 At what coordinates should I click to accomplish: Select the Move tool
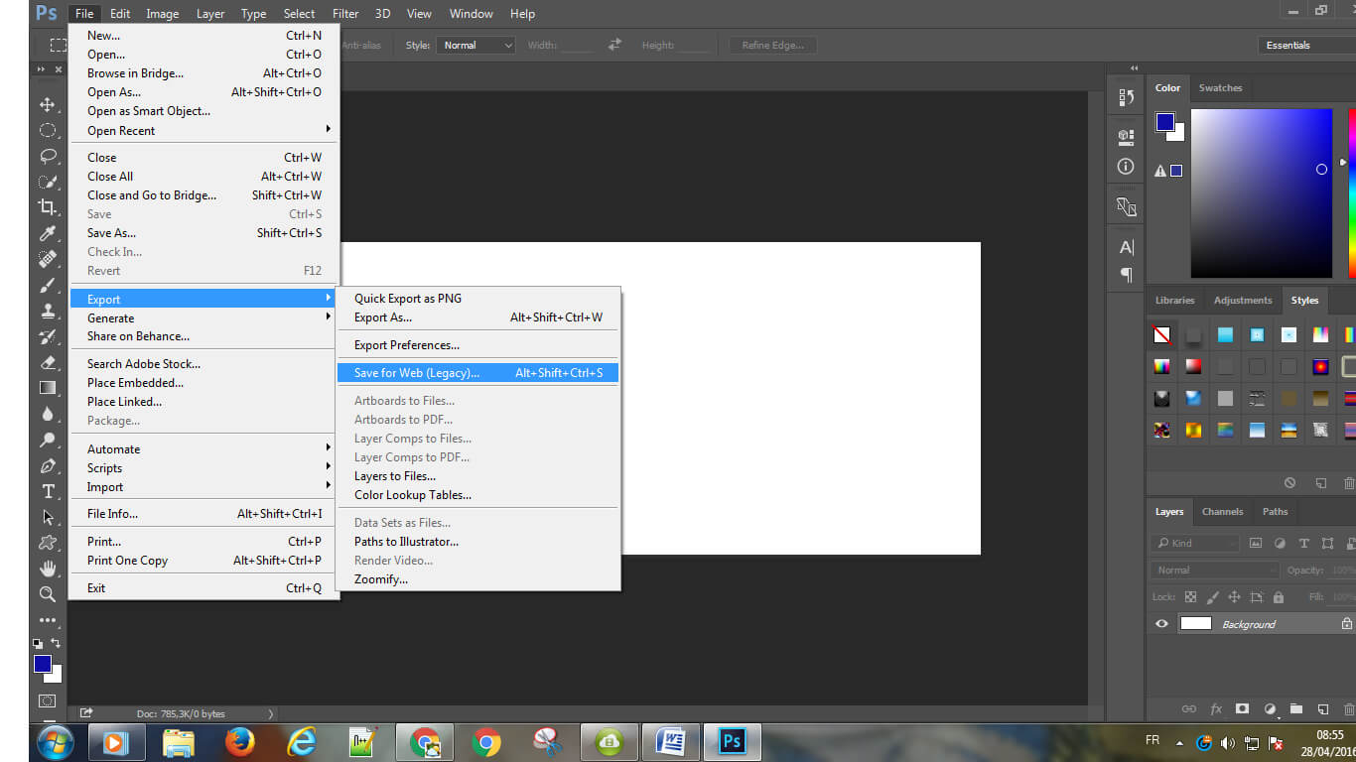click(x=47, y=104)
